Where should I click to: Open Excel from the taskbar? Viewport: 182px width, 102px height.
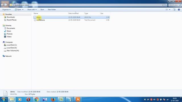pyautogui.click(x=61, y=99)
